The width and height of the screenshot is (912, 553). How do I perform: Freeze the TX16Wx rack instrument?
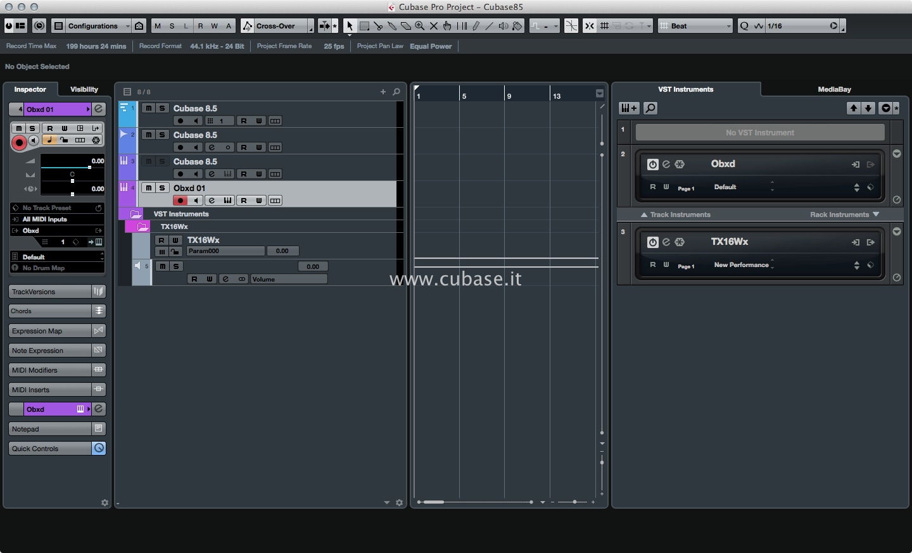coord(680,242)
